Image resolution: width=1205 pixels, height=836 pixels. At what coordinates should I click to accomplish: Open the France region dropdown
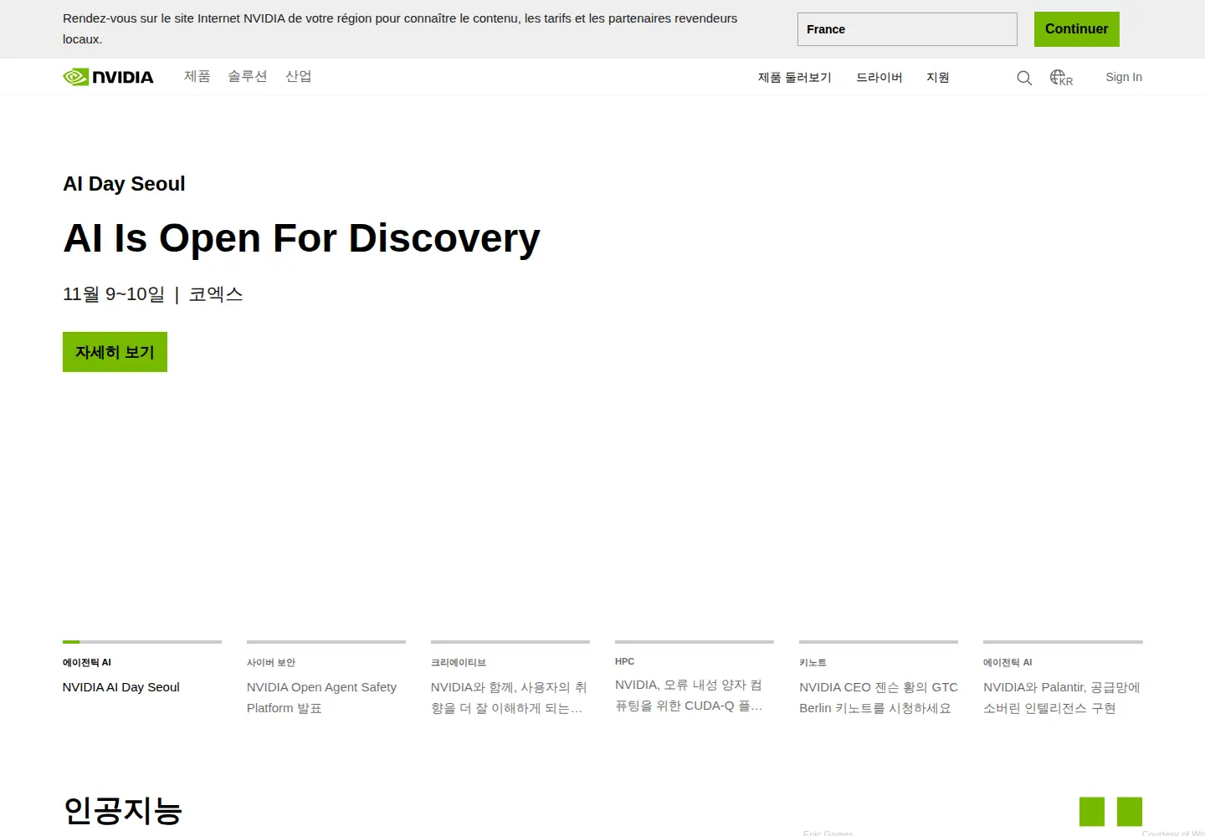(x=907, y=29)
